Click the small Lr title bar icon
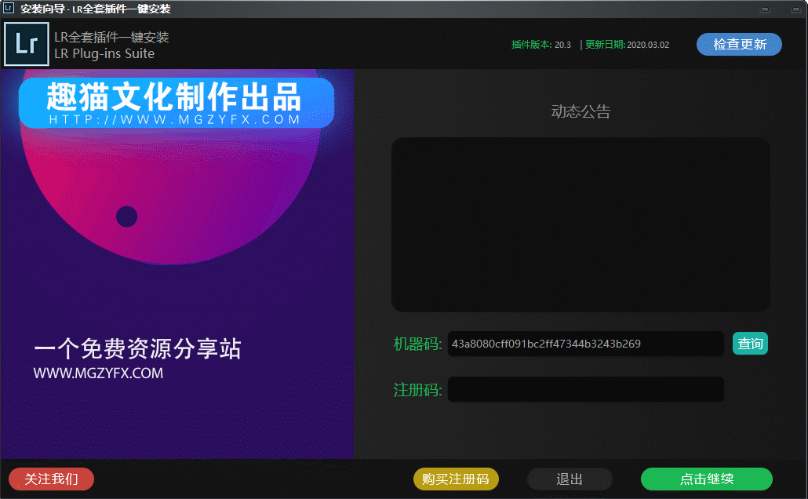The image size is (808, 499). (9, 9)
